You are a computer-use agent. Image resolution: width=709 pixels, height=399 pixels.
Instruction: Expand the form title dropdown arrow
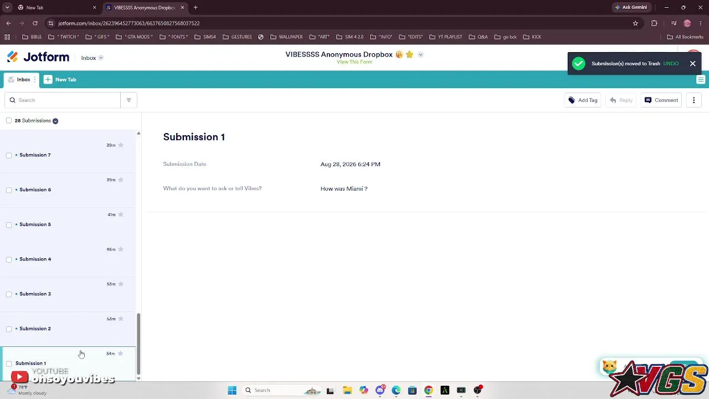420,54
